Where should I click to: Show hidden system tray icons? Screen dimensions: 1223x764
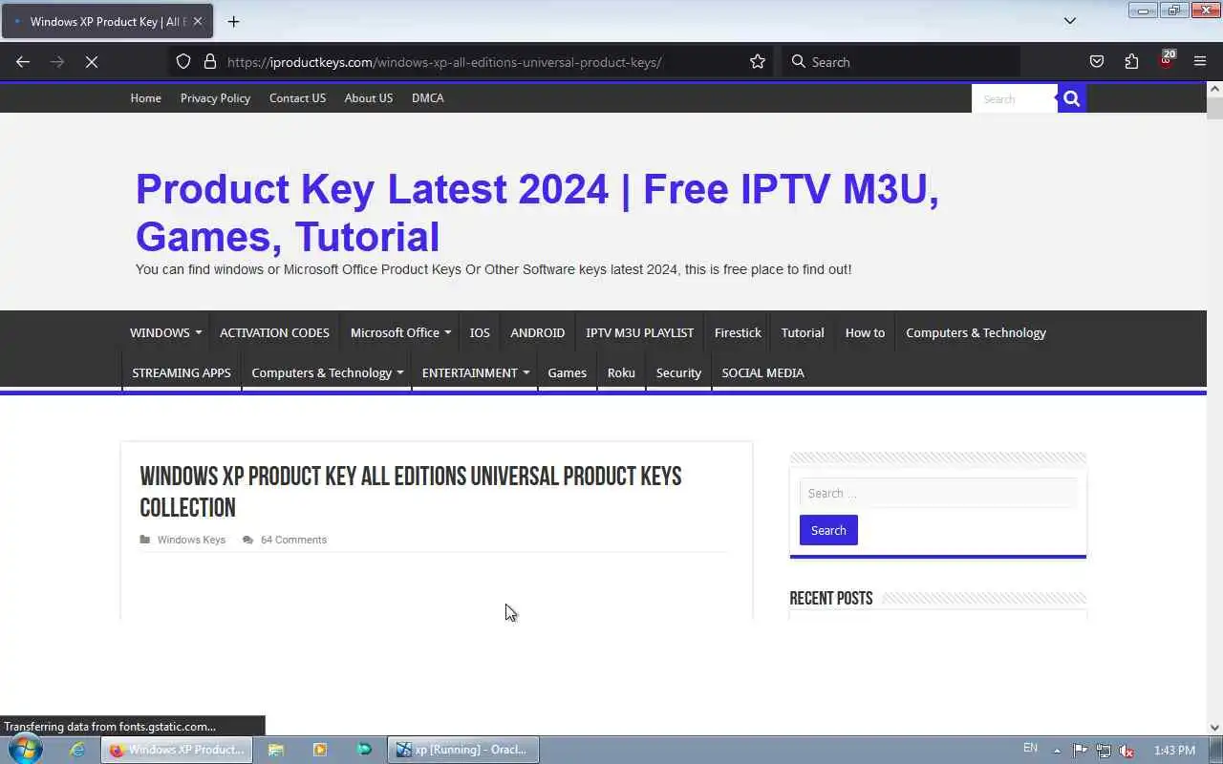[x=1057, y=750]
